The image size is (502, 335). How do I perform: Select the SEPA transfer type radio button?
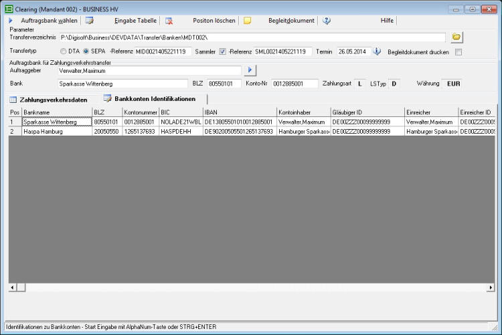click(86, 51)
